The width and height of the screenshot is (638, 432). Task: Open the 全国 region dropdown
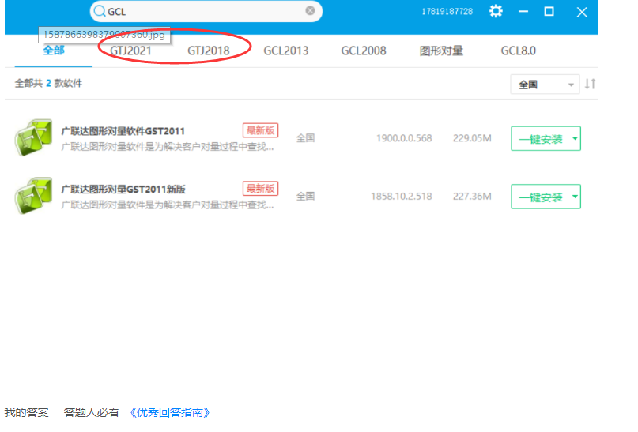pyautogui.click(x=545, y=85)
